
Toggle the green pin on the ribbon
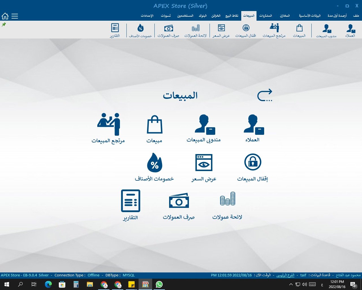pos(4,25)
